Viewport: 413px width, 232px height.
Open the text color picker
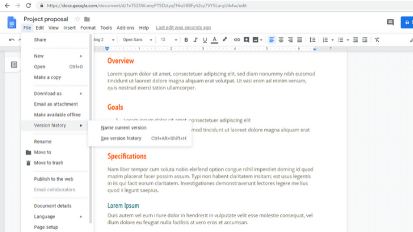(x=214, y=40)
